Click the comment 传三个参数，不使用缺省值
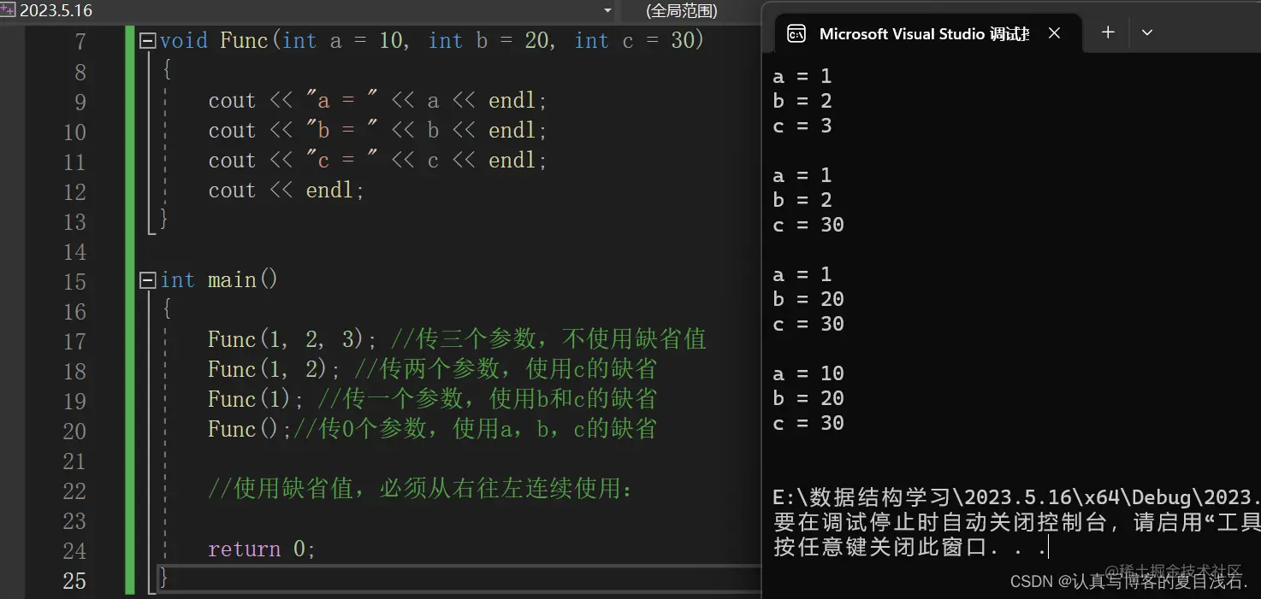Screen dimensions: 1261x599 pyautogui.click(x=548, y=339)
